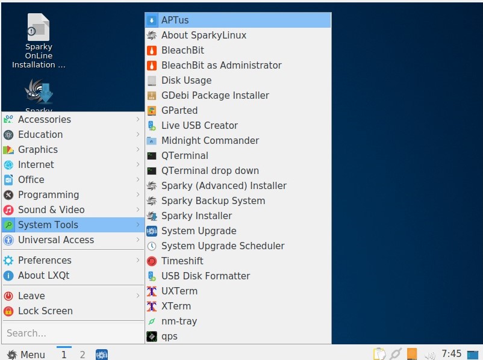This screenshot has width=483, height=360.
Task: Select the Sparky OnLine Installation desktop icon
Action: 39,41
